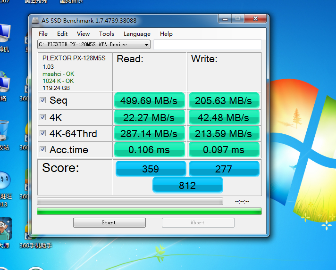Click the firmware version 1.03 text
The height and width of the screenshot is (270, 336).
(x=48, y=67)
